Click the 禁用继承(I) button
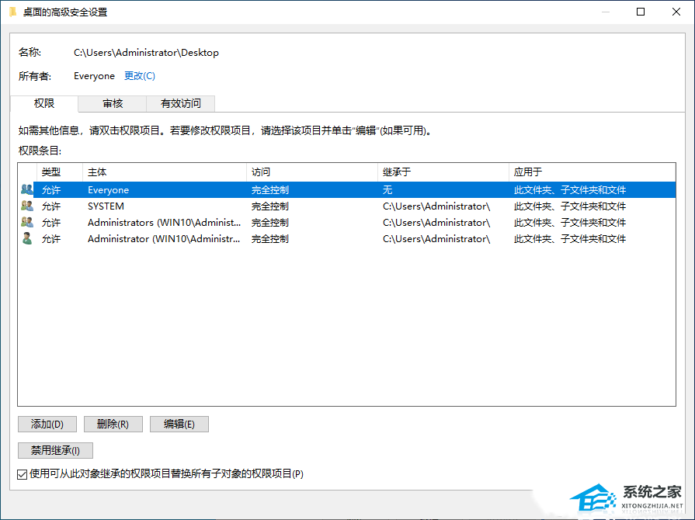Screen dimensions: 695x520 (55, 450)
